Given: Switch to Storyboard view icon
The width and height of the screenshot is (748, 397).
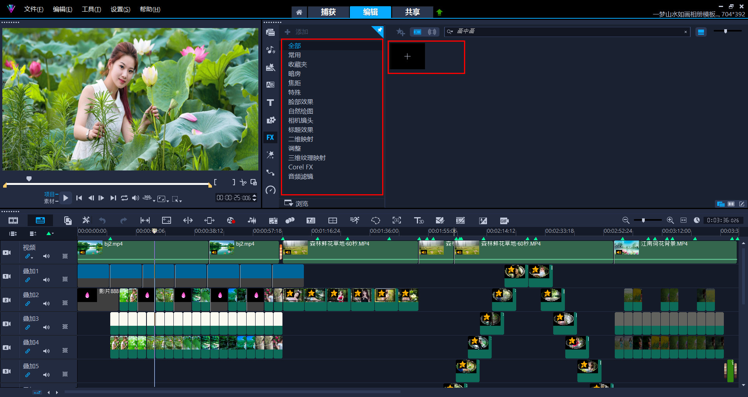Looking at the screenshot, I should (13, 221).
